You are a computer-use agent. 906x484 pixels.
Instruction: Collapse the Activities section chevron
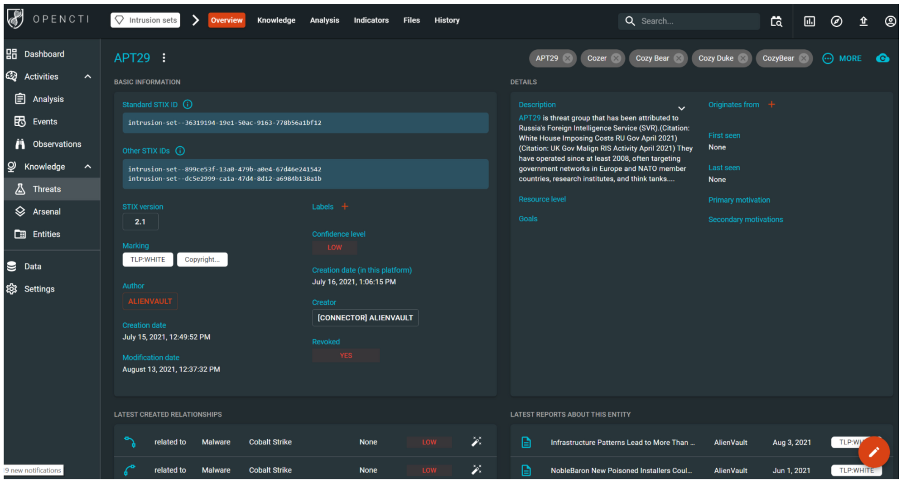pos(88,77)
